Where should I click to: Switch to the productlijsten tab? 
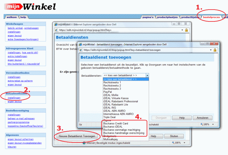(190, 17)
